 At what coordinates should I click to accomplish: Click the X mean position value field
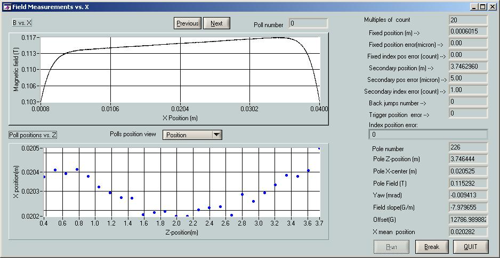click(x=468, y=232)
